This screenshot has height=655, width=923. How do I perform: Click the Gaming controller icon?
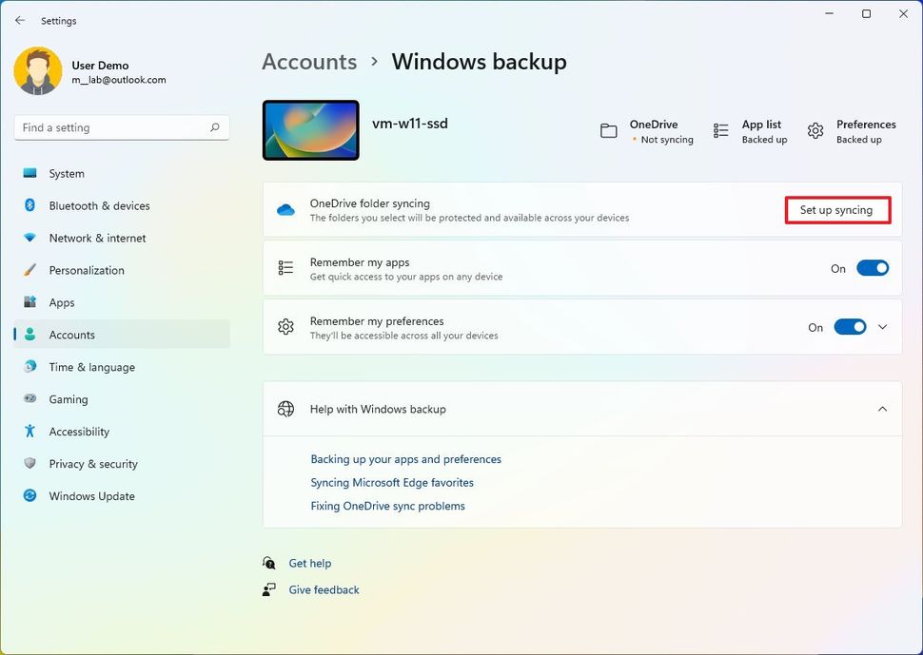(30, 399)
